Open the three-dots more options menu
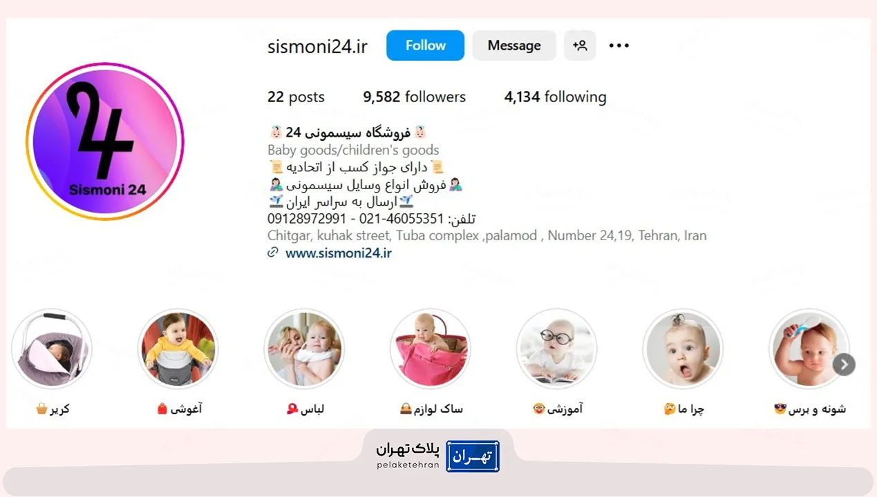Viewport: 877px width, 497px height. 619,46
